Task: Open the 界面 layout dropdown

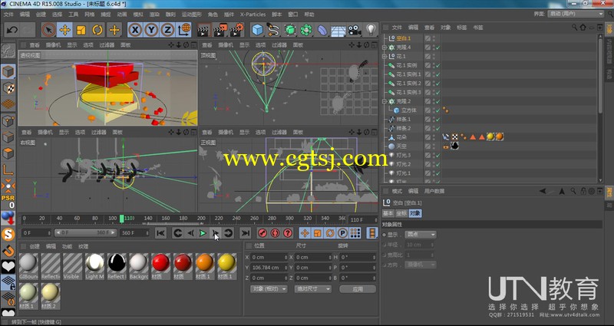Action: tap(577, 14)
